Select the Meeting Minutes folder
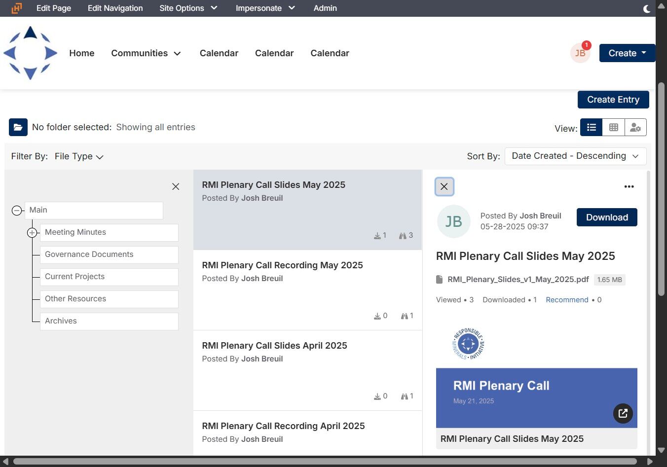 coord(109,233)
